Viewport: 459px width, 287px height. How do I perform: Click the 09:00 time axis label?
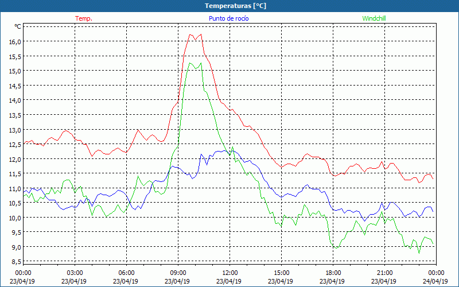tap(178, 273)
